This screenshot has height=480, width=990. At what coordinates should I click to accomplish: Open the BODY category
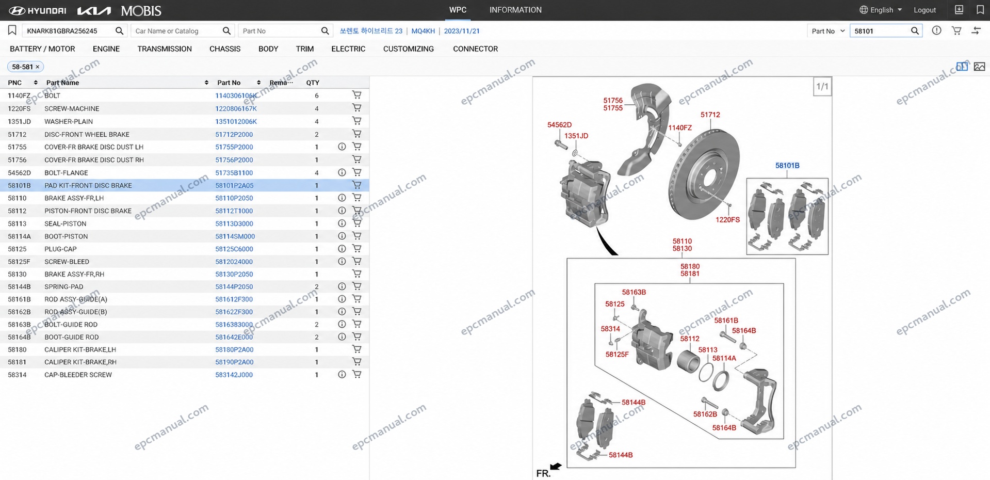[x=268, y=49]
